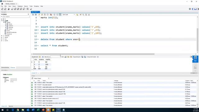
Task: Toggle invisible characters icon in editor toolbar
Action: [86, 15]
